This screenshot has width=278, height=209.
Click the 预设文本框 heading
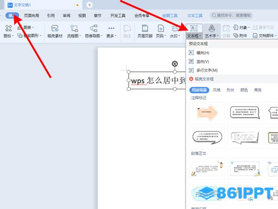pyautogui.click(x=198, y=44)
